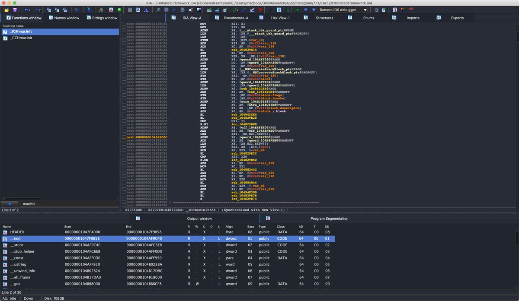Image resolution: width=519 pixels, height=301 pixels.
Task: Open the dropdown arrow beside the green cross icon
Action: 238,10
